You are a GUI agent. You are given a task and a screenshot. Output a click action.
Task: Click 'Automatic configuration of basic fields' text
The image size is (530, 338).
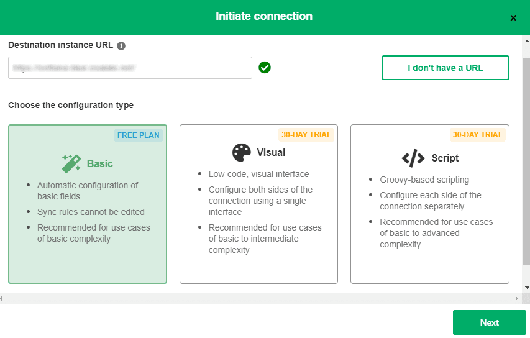pyautogui.click(x=88, y=191)
